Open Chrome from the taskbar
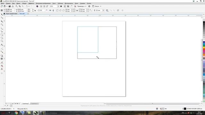This screenshot has width=205, height=115. 16,113
